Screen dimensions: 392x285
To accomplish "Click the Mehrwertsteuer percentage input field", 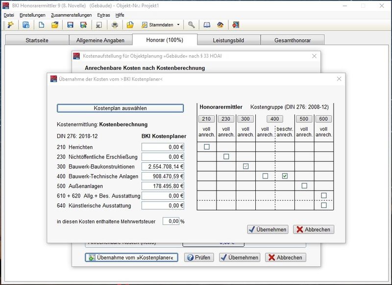I will tap(171, 221).
